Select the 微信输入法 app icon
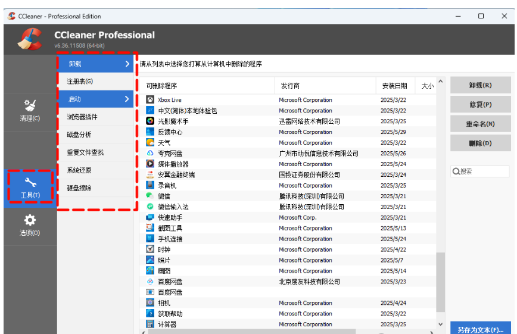517x334 pixels. click(x=150, y=207)
